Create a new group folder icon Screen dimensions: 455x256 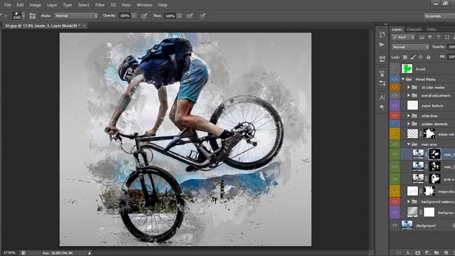(436, 253)
